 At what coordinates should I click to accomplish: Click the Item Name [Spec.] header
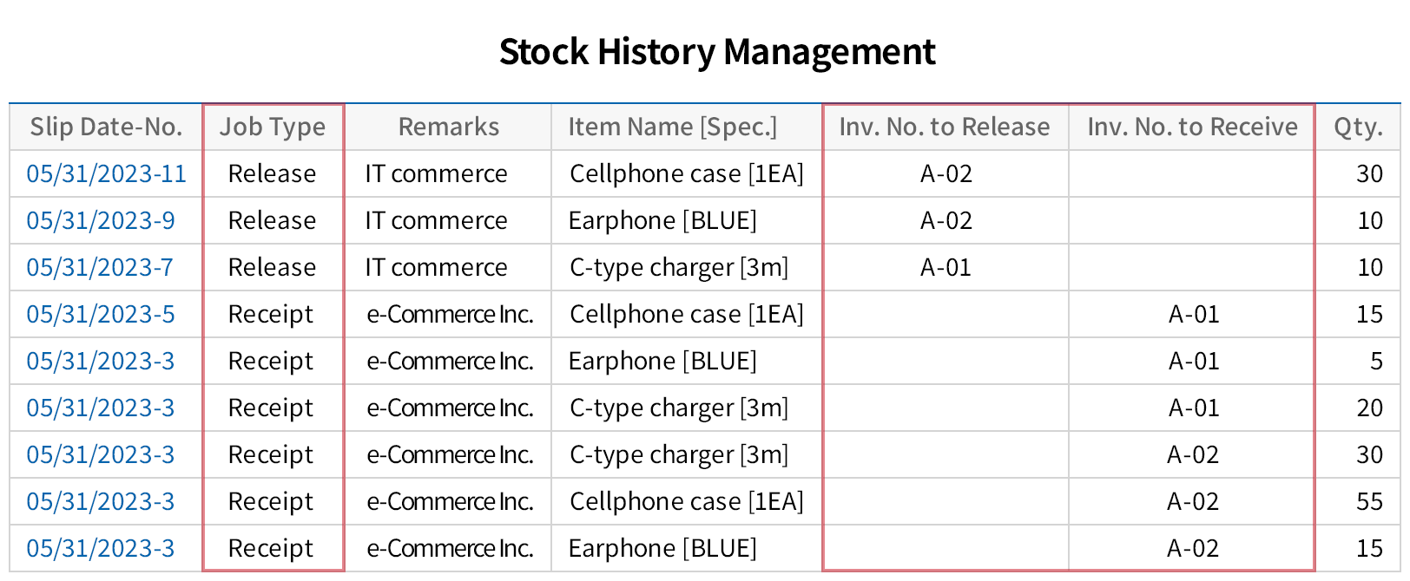(x=672, y=127)
